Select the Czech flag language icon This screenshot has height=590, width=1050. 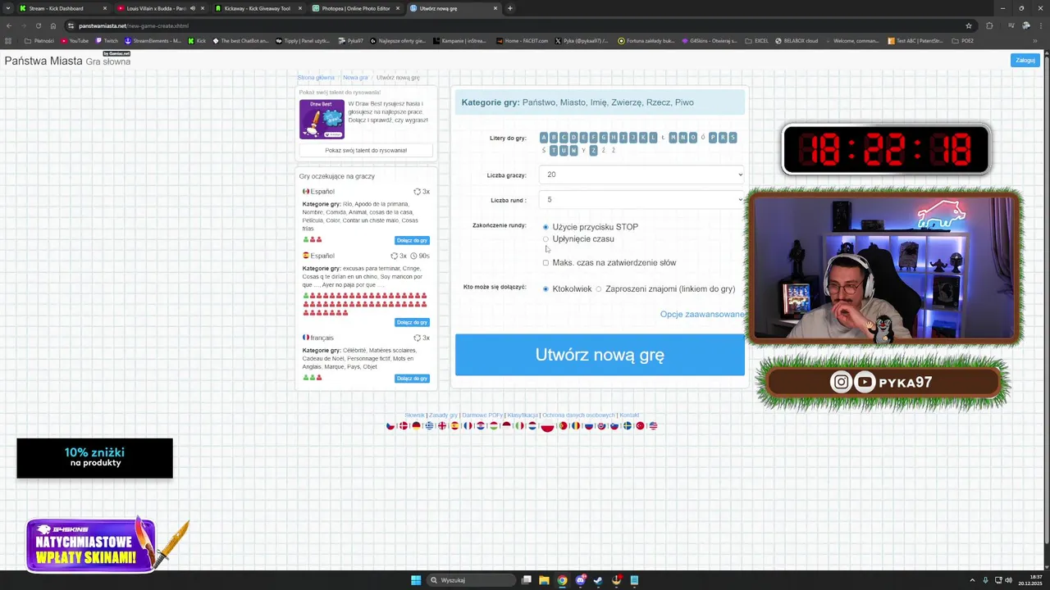coord(390,425)
